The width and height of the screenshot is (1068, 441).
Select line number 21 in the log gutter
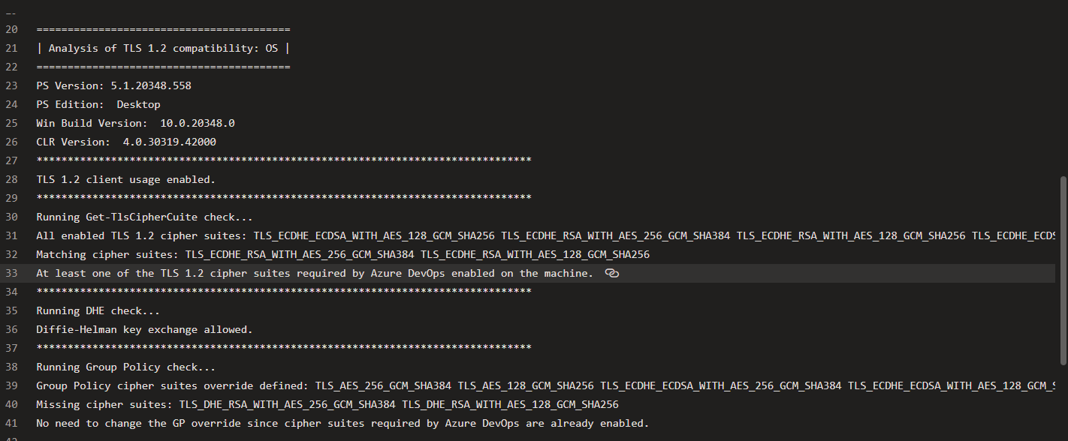click(x=11, y=49)
